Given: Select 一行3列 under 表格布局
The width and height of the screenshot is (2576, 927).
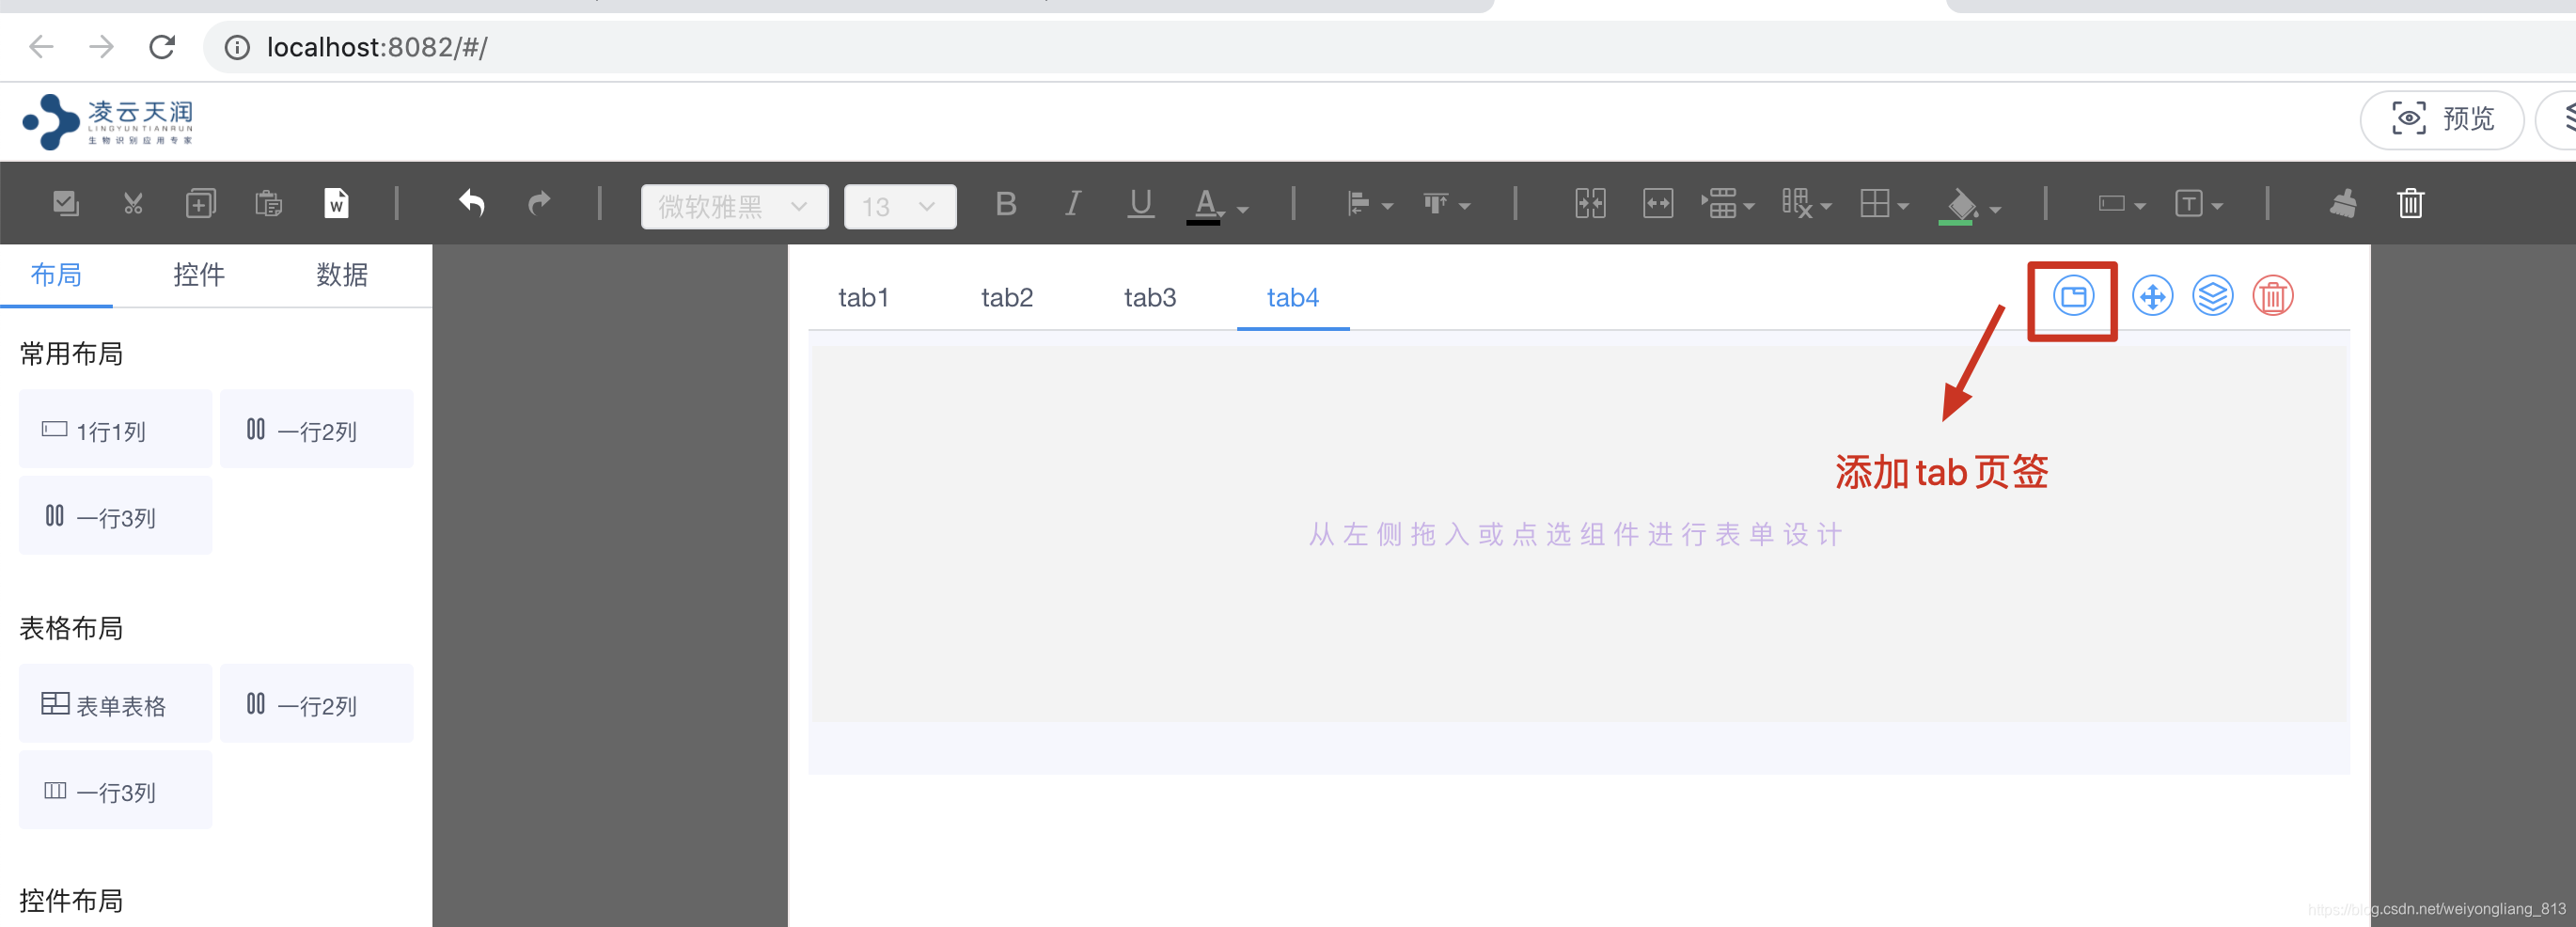Looking at the screenshot, I should coord(115,790).
